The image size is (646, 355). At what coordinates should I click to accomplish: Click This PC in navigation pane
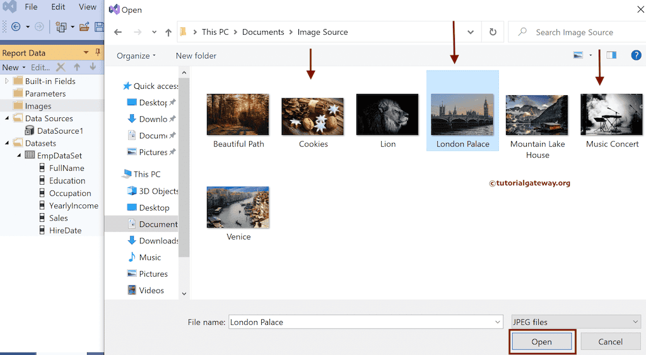[141, 174]
